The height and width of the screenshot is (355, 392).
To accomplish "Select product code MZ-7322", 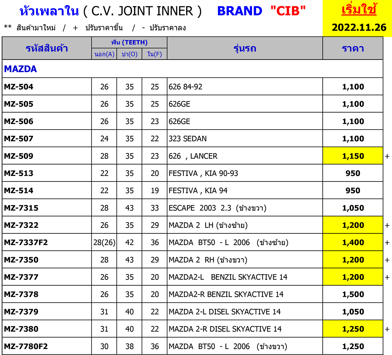I will tap(21, 225).
